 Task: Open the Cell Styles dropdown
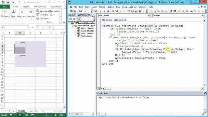pyautogui.click(x=43, y=19)
